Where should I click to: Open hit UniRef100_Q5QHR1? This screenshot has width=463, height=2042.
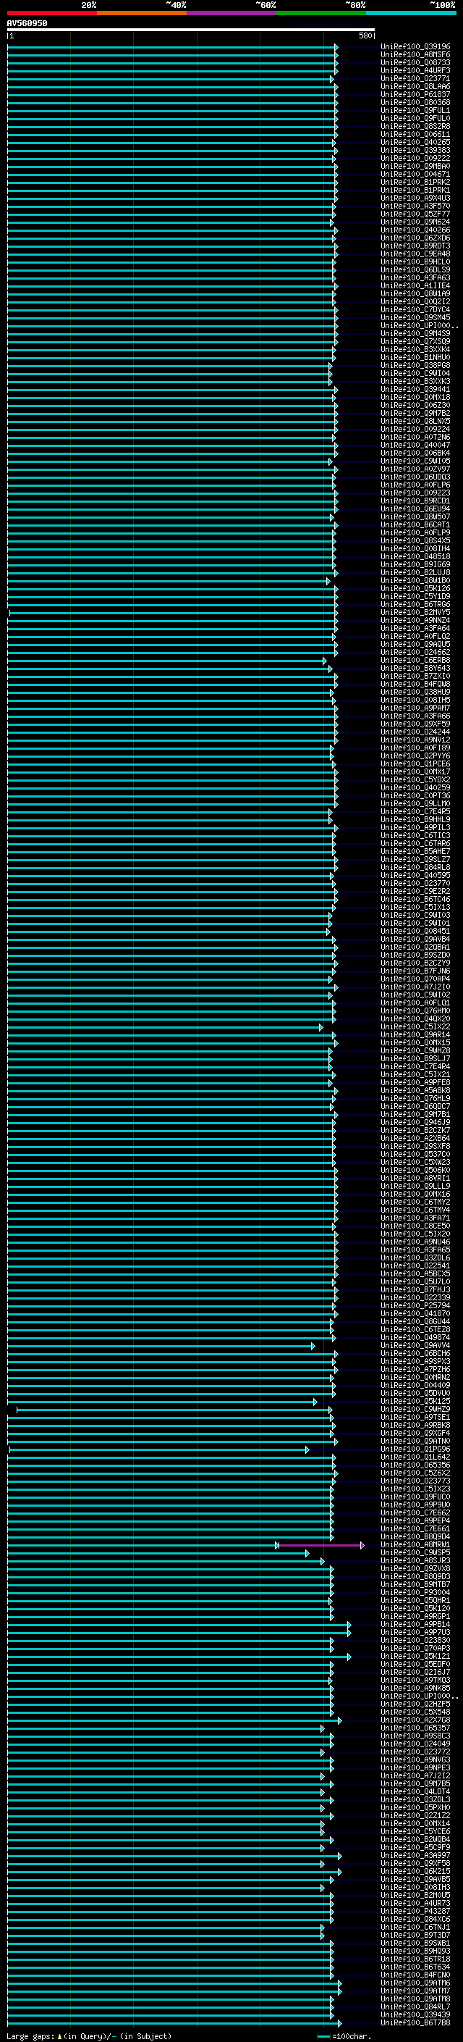point(415,1600)
